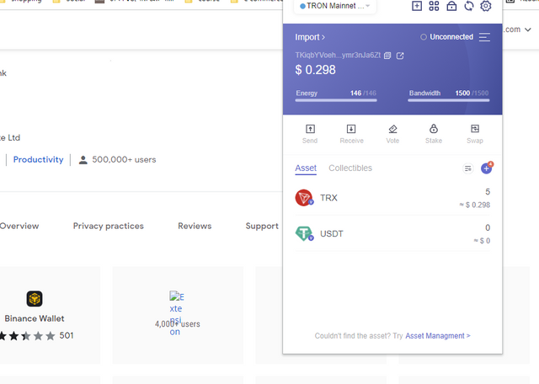539x384 pixels.
Task: Click the Binance Wallet star rating
Action: 28,335
